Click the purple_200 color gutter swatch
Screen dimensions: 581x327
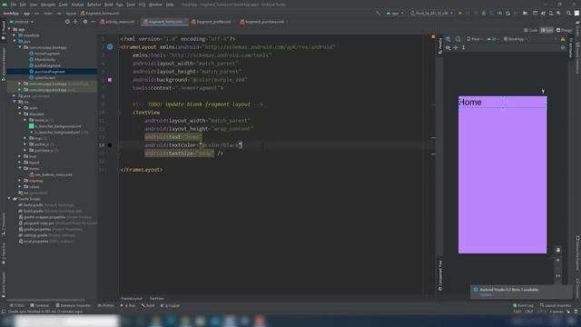tap(110, 80)
